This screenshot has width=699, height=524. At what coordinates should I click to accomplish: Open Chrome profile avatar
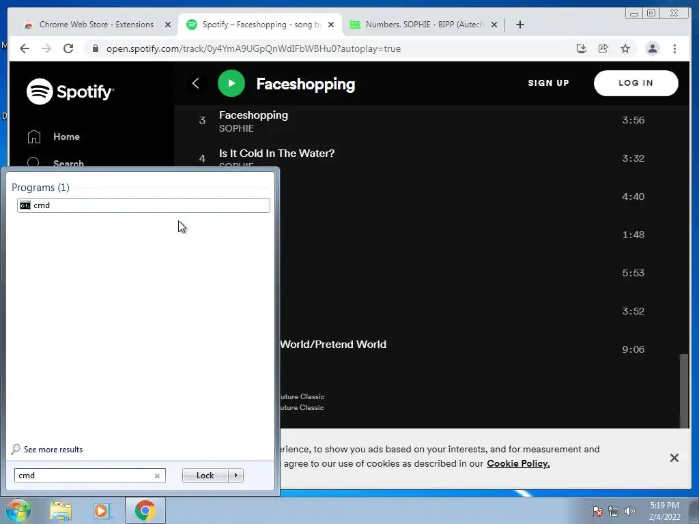coord(652,48)
